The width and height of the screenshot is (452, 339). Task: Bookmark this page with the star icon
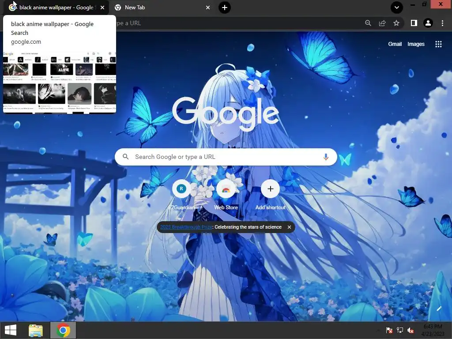(396, 23)
